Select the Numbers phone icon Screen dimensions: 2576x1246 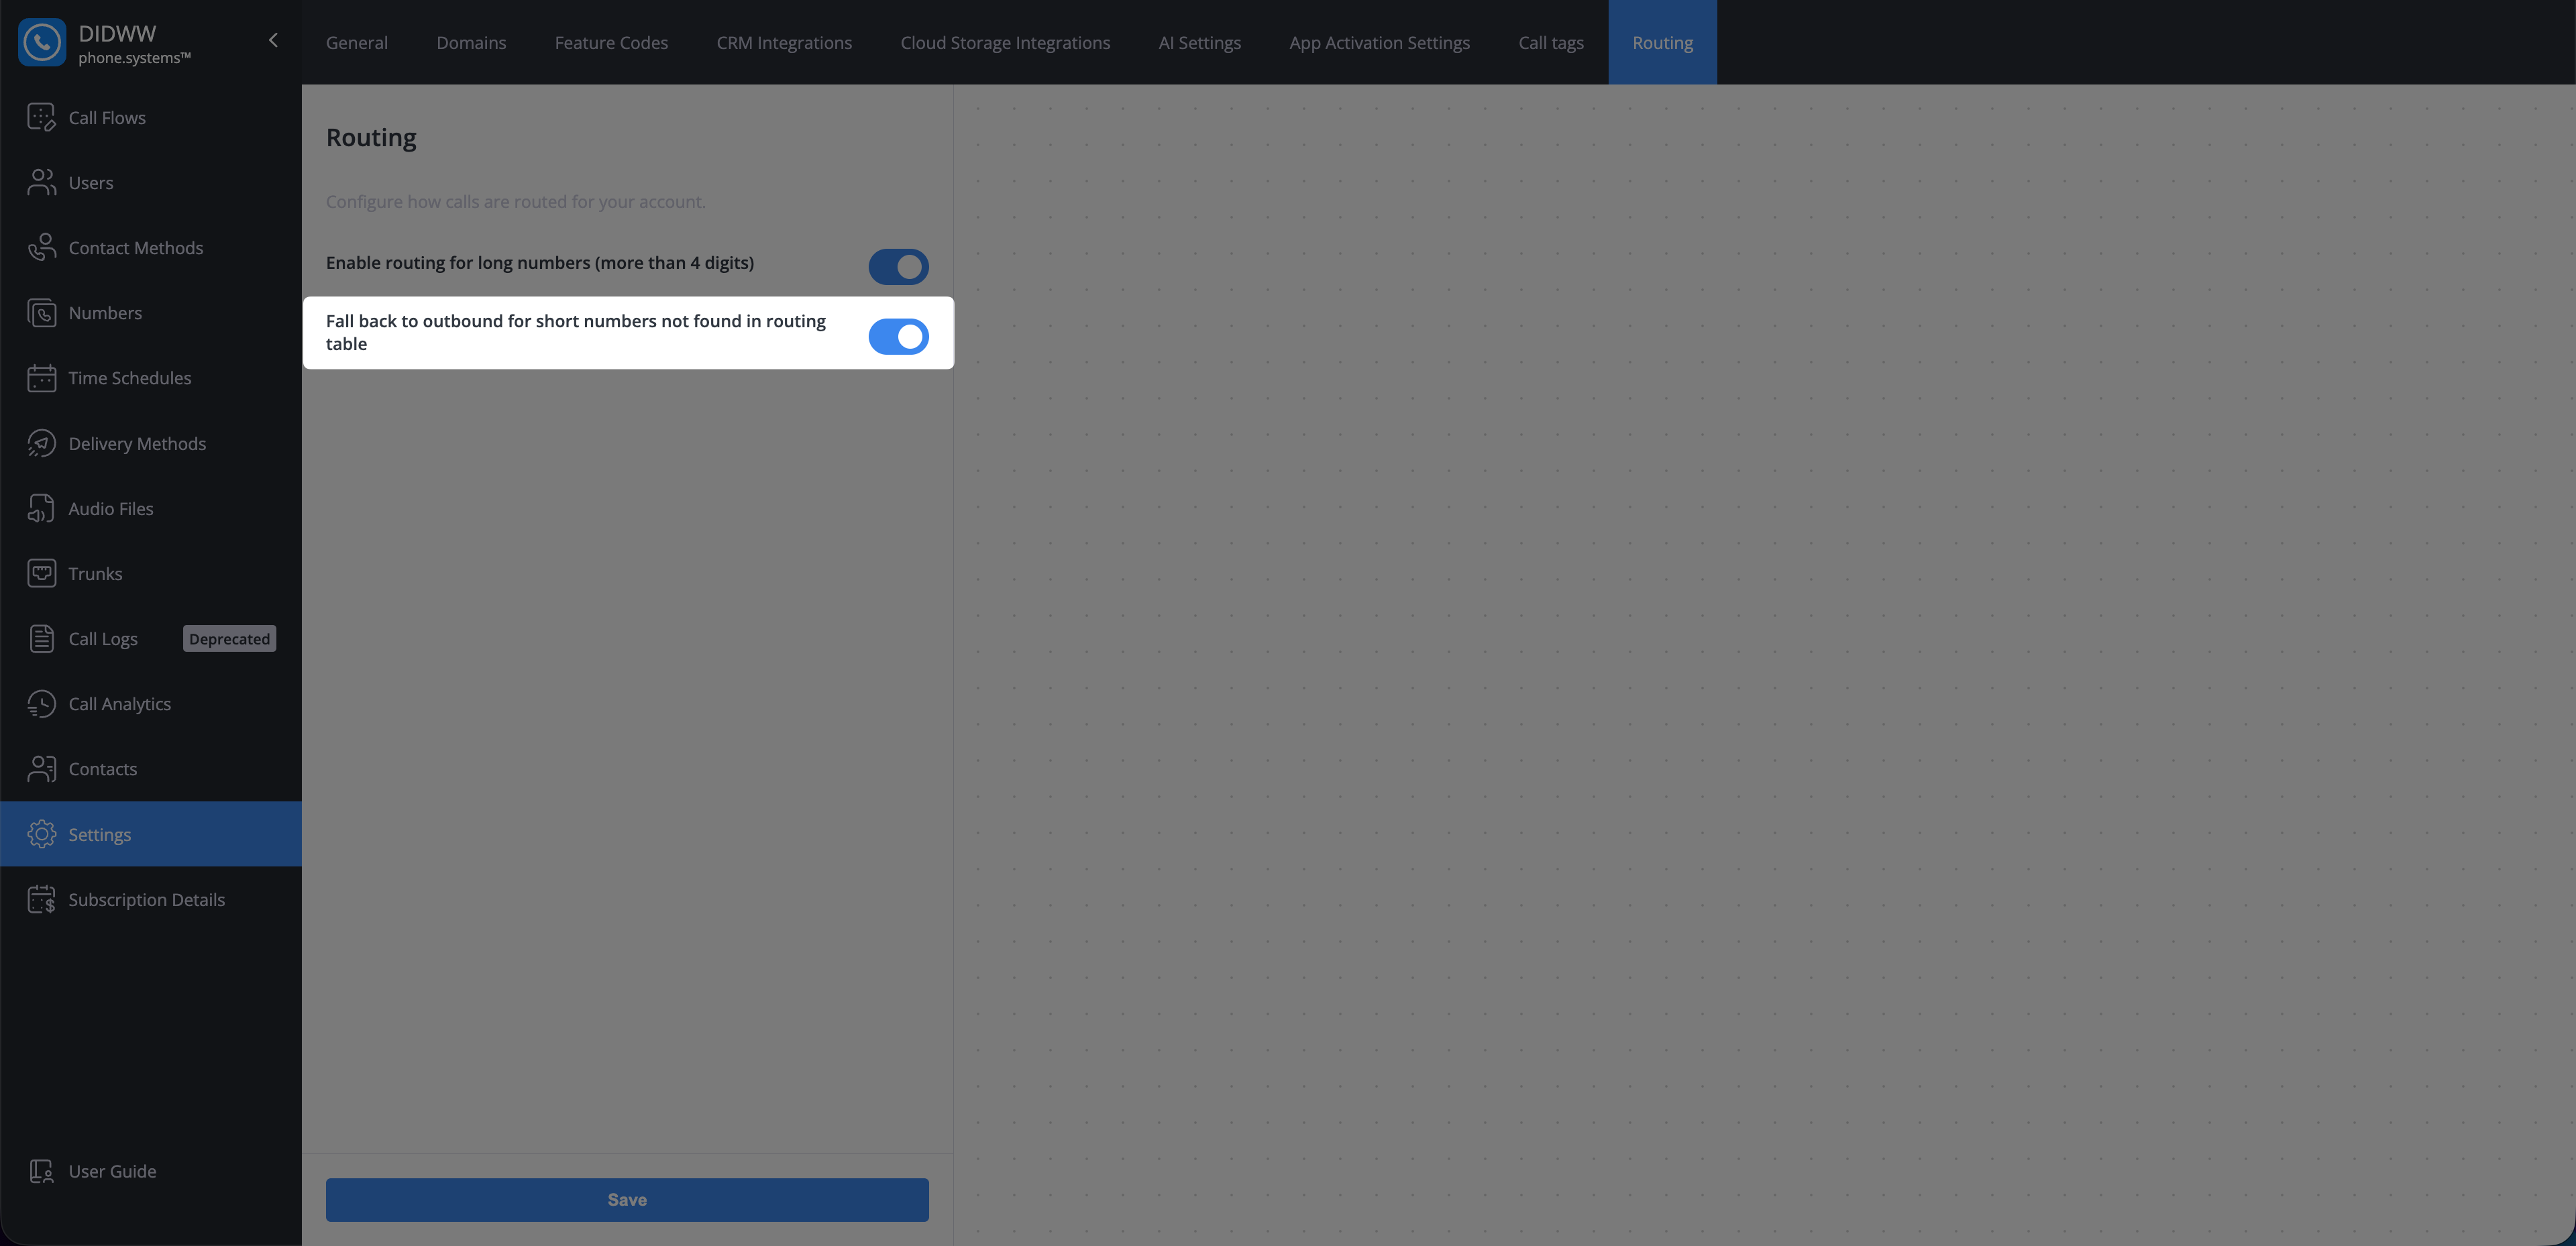click(41, 313)
